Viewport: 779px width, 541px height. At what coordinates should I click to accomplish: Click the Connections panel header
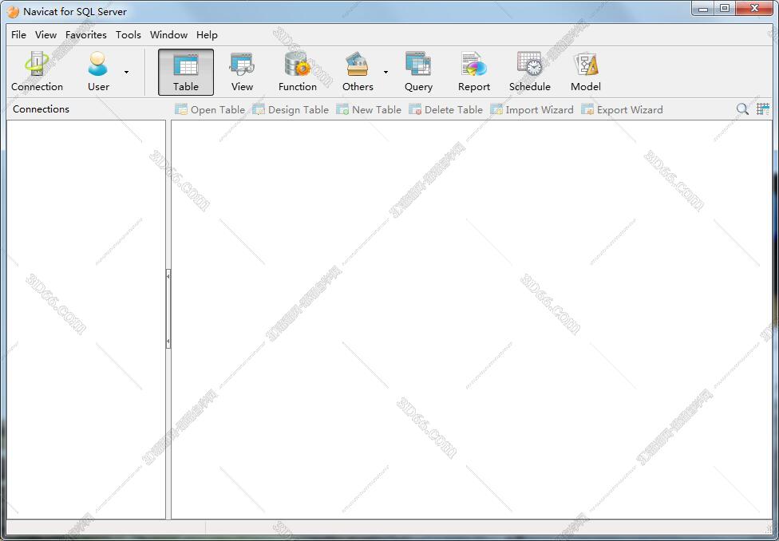click(x=42, y=109)
